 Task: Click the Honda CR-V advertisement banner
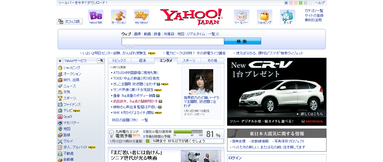[x=277, y=92]
